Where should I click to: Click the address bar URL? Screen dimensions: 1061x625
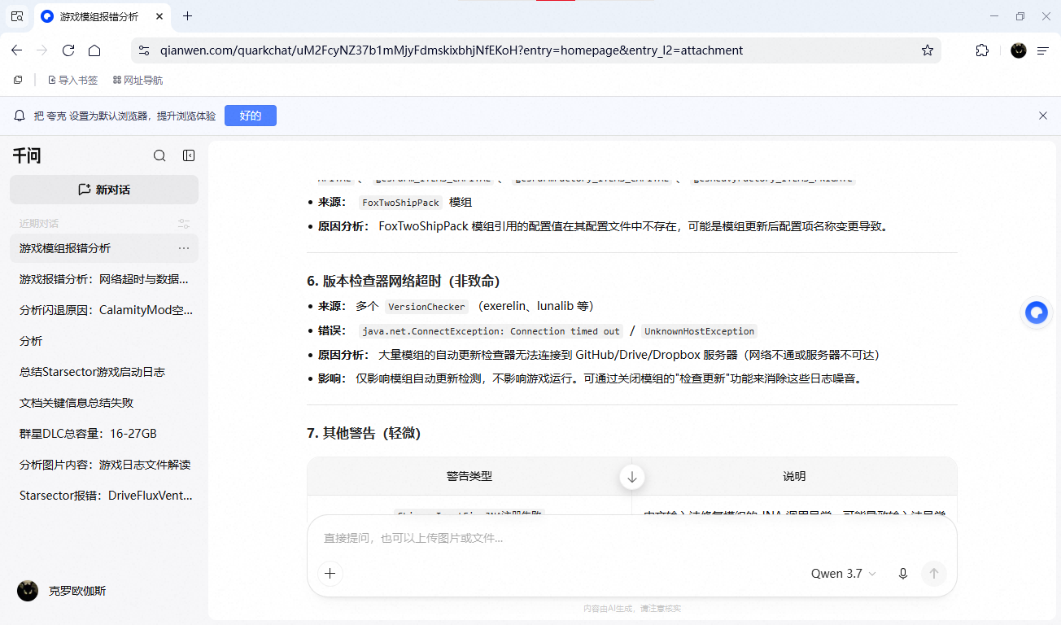pos(452,50)
